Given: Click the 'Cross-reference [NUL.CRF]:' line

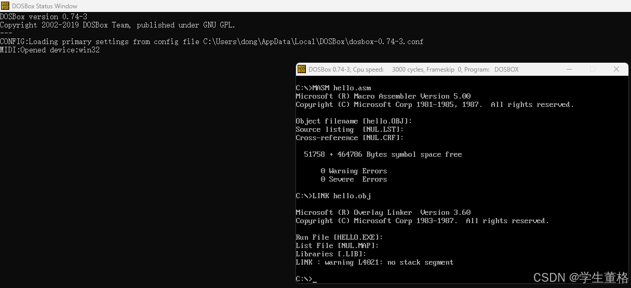Looking at the screenshot, I should pyautogui.click(x=350, y=138).
